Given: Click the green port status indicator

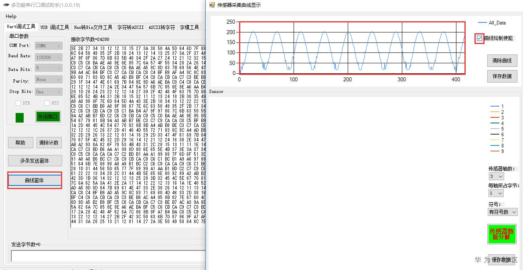Looking at the screenshot, I should [20, 117].
